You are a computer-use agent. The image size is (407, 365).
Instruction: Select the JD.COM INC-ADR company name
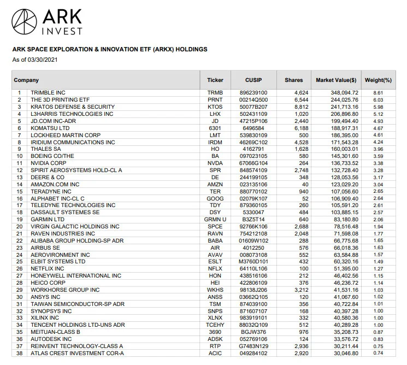pyautogui.click(x=53, y=121)
